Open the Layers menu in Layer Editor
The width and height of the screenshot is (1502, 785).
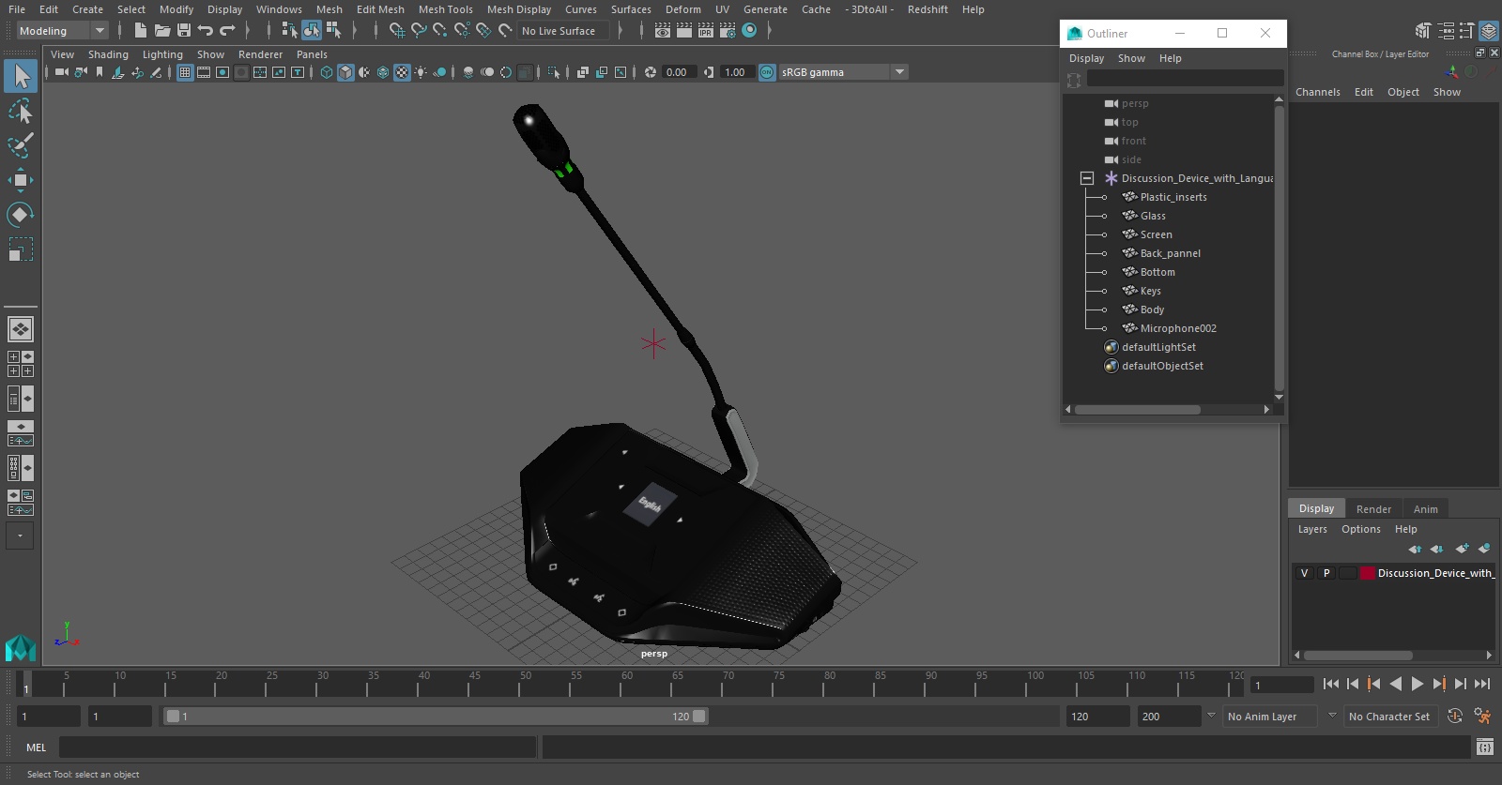1312,529
